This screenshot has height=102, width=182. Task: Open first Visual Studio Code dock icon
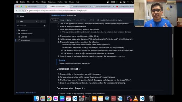(x=75, y=99)
